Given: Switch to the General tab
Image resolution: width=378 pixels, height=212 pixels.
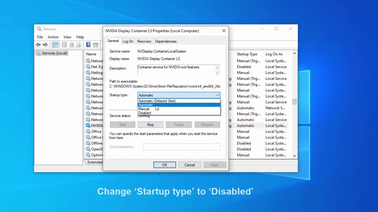Looking at the screenshot, I should pos(113,41).
